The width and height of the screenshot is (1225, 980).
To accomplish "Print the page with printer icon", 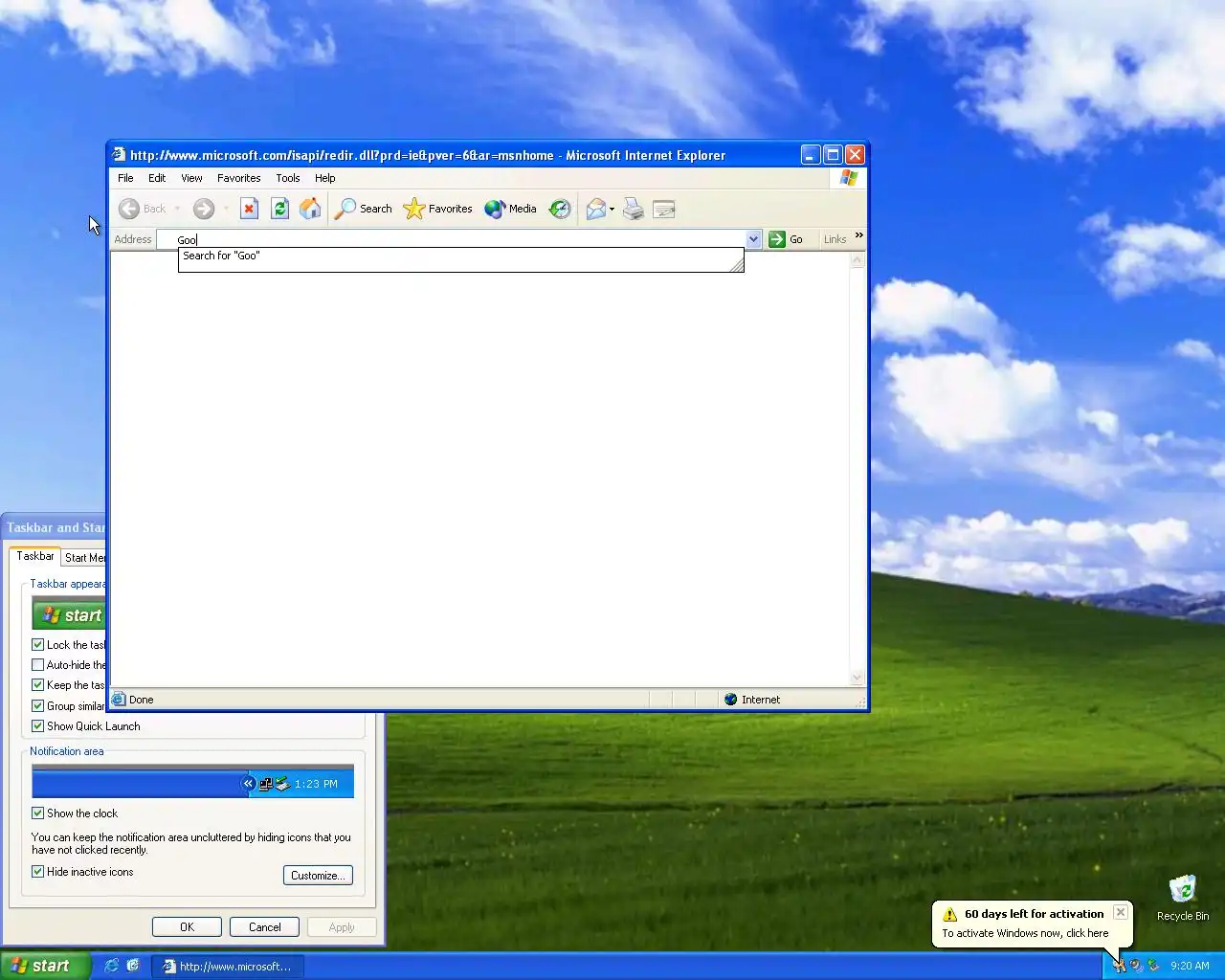I will tap(634, 209).
